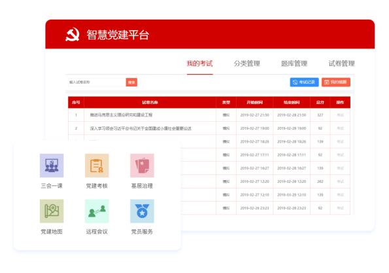Click the end time 2019-02-28 21:50
389x273 pixels.
(x=292, y=115)
